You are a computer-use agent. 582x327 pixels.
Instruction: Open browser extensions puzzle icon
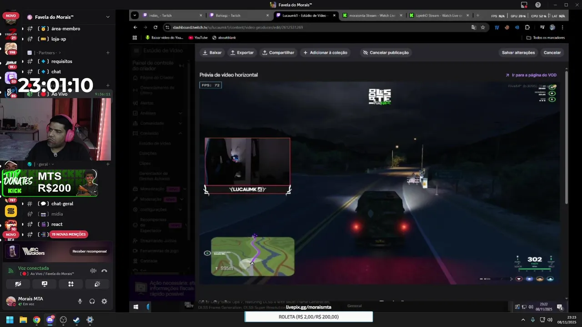point(527,27)
